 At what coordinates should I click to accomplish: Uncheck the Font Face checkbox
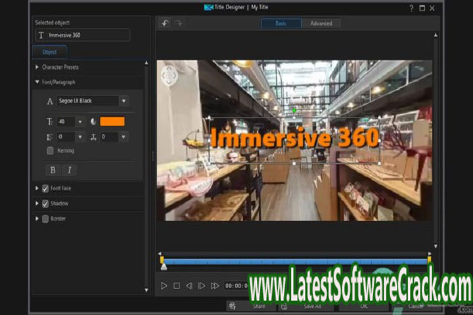pos(45,188)
